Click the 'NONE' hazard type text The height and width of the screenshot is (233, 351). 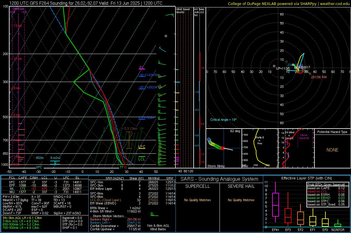coord(332,150)
